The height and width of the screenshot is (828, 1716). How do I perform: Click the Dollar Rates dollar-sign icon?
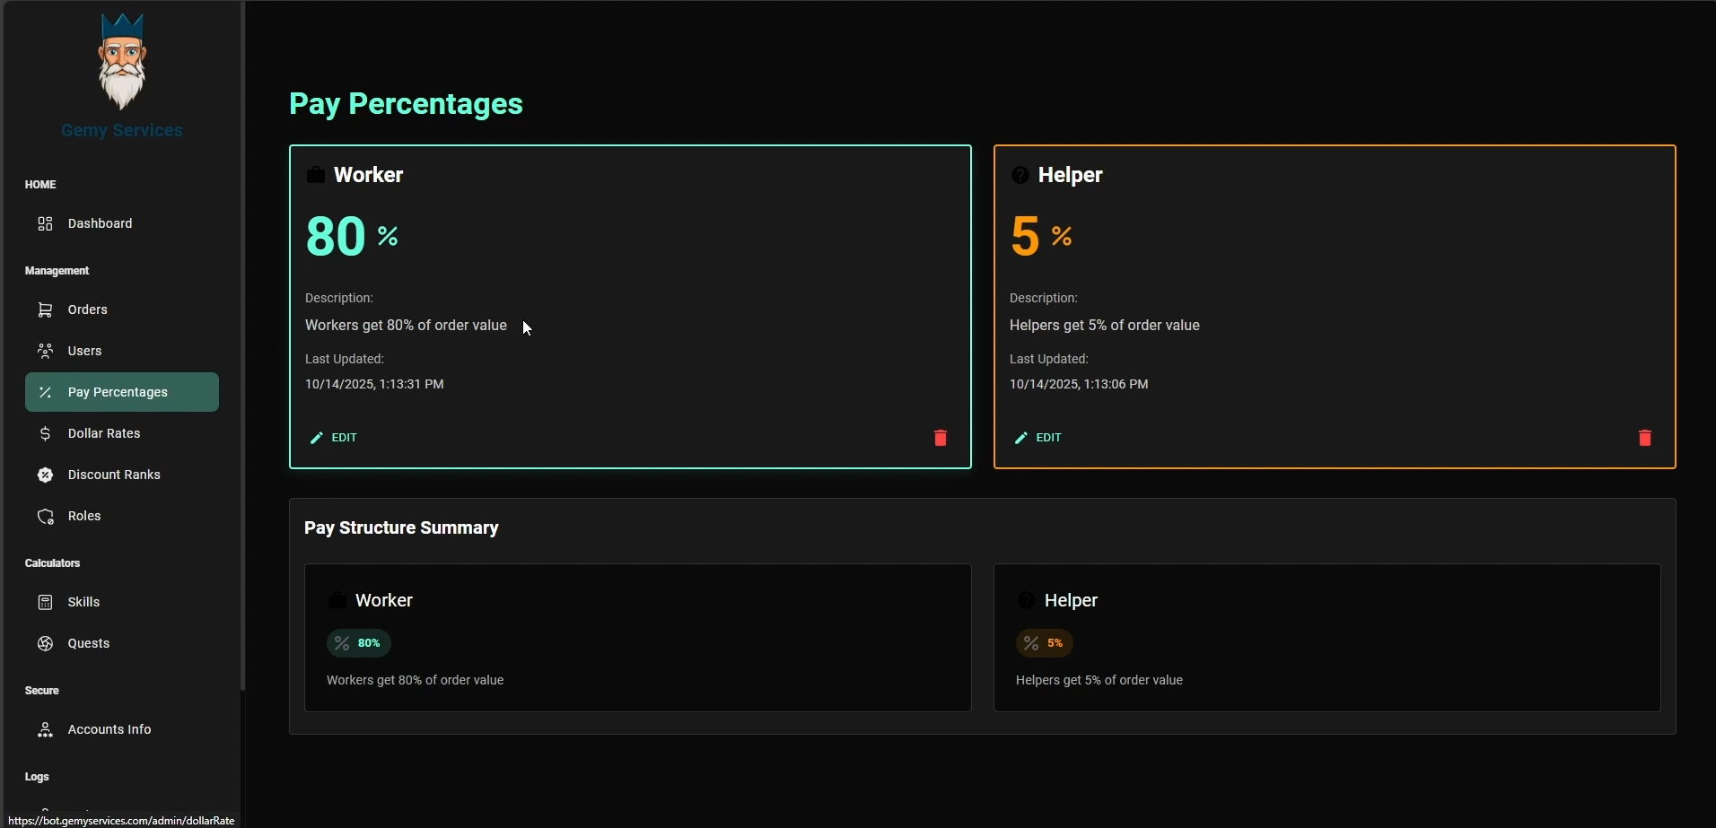[x=45, y=433]
